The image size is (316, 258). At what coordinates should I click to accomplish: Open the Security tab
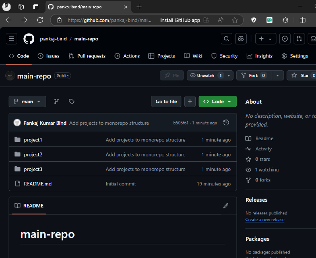click(224, 56)
